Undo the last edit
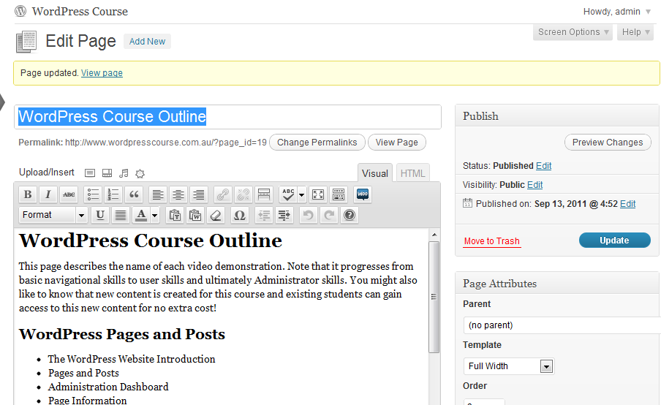 click(308, 215)
